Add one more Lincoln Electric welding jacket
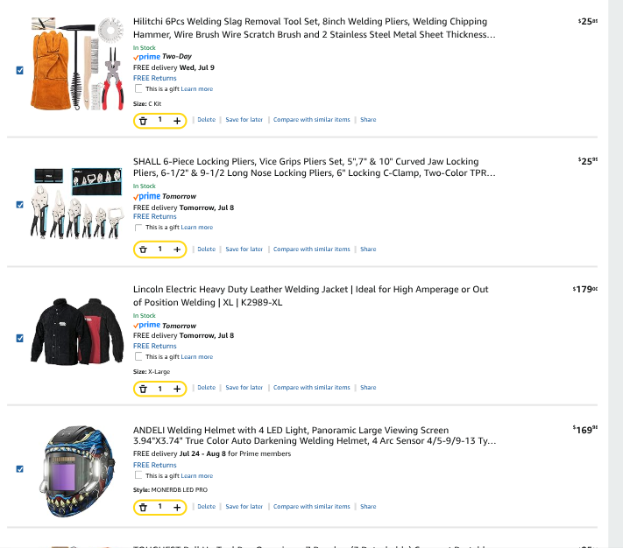This screenshot has height=548, width=623. click(x=177, y=389)
